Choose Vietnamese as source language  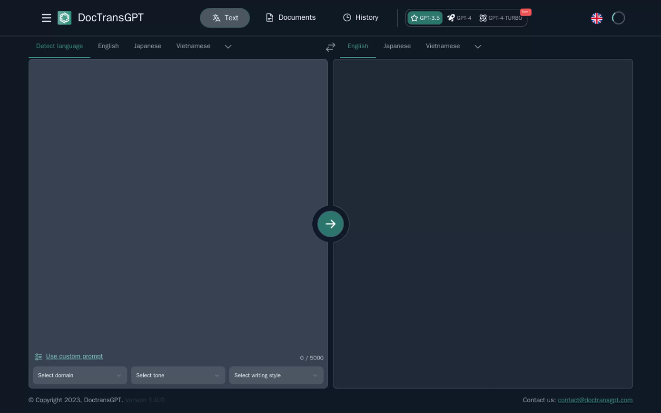[193, 46]
